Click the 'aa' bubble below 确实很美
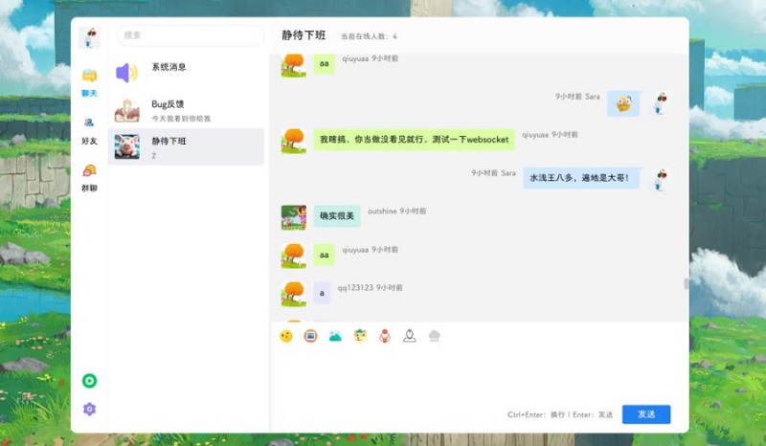Viewport: 766px width, 446px height. click(x=324, y=255)
